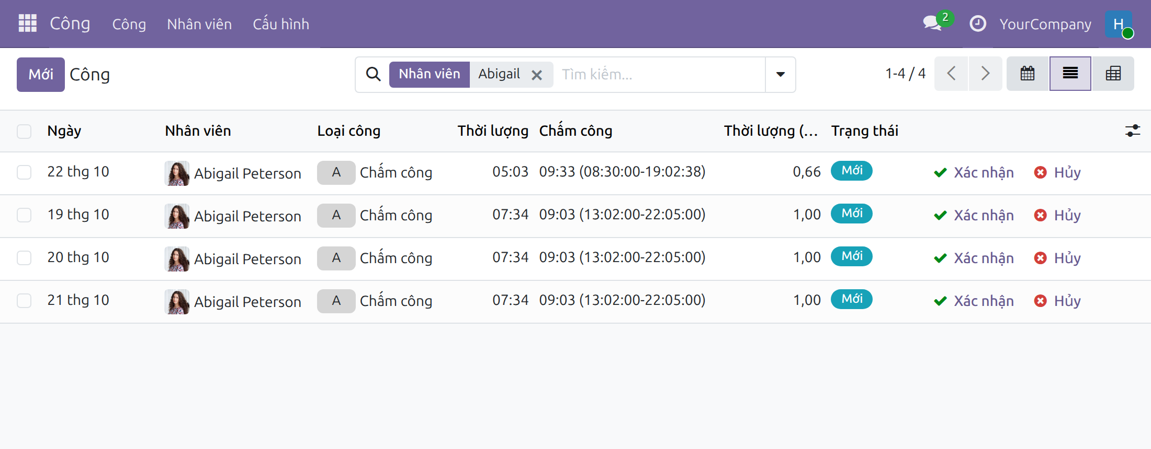This screenshot has height=449, width=1151.
Task: Click the 1-4 / 4 pager counter
Action: (x=905, y=74)
